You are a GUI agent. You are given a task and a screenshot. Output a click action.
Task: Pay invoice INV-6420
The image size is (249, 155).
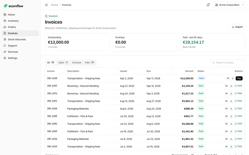[239, 78]
